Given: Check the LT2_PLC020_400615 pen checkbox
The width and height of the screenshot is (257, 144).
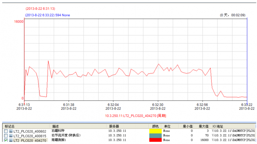Looking at the screenshot, I should [x=6, y=136].
